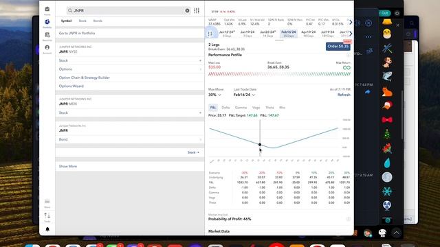Open option chain settings sliders icon
Image resolution: width=440 pixels, height=247 pixels.
[210, 34]
